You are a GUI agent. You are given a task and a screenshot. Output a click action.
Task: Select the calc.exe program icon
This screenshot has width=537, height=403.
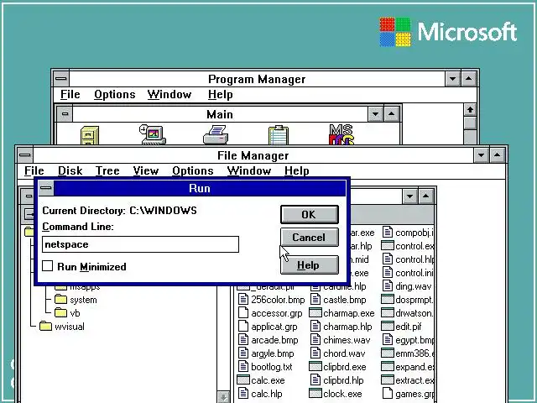click(x=243, y=379)
